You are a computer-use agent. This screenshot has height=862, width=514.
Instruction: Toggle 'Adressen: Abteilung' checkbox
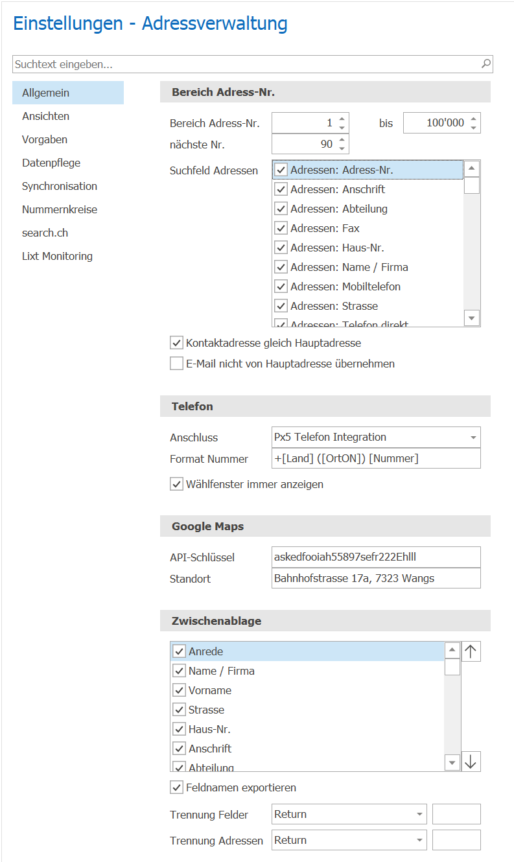[281, 209]
